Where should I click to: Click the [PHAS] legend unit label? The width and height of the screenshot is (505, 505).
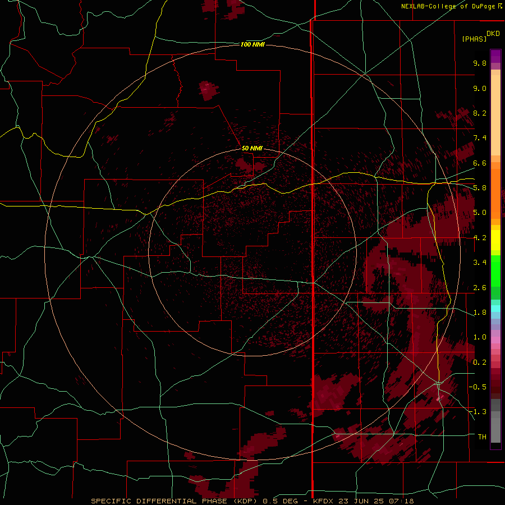[x=474, y=39]
